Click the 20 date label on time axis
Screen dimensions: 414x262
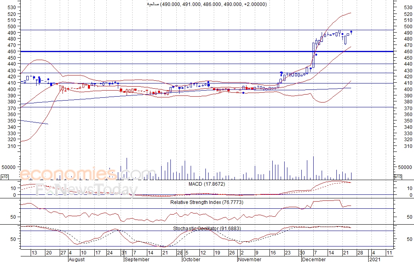(x=49, y=253)
